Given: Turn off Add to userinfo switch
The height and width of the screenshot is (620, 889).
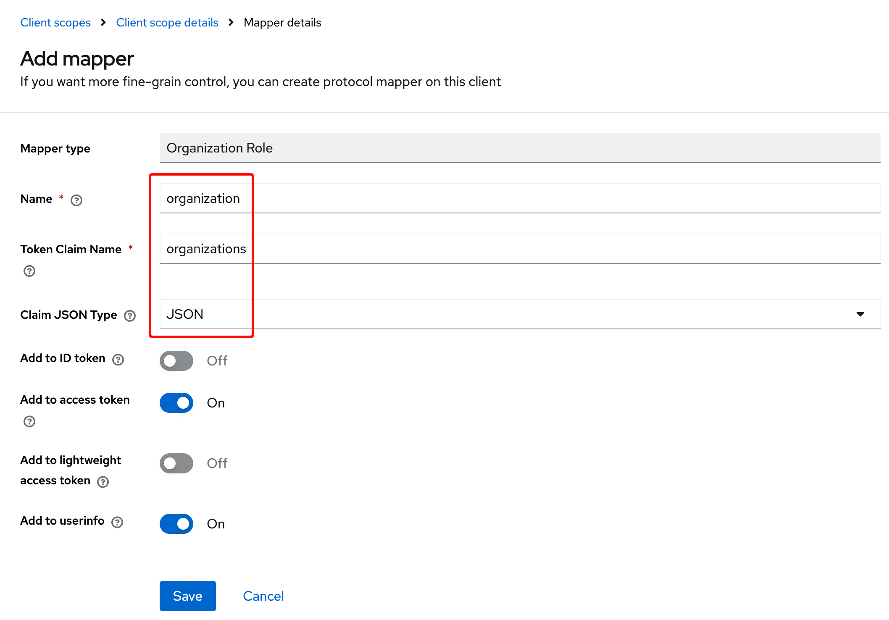Looking at the screenshot, I should [176, 524].
